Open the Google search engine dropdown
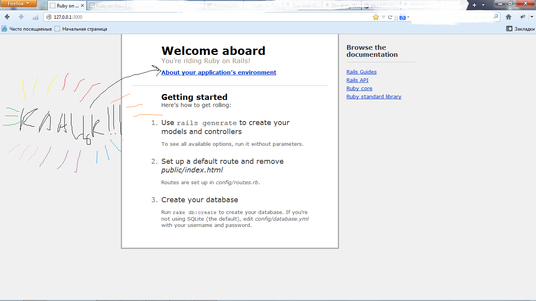The image size is (536, 301). pos(404,17)
